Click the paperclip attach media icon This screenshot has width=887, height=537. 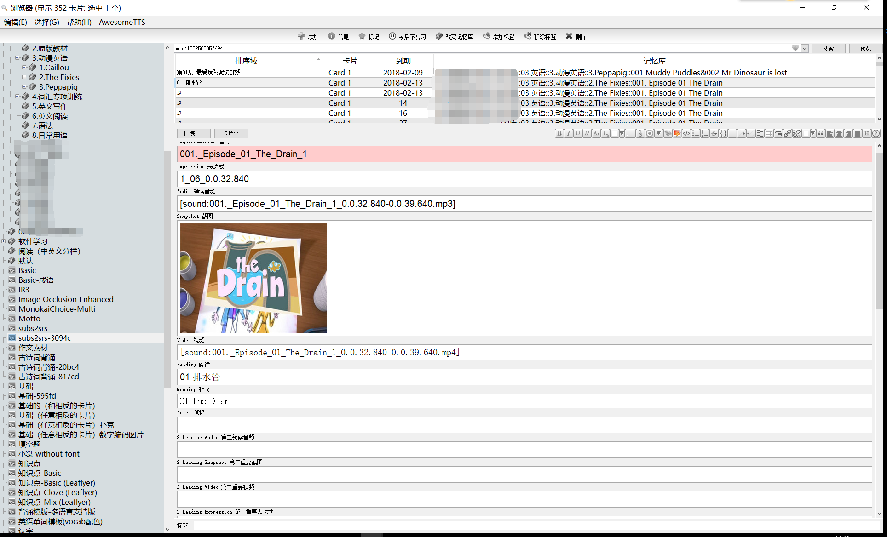pyautogui.click(x=640, y=133)
